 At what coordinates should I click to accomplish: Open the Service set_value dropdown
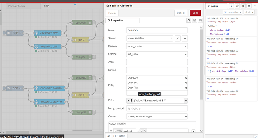click(x=157, y=54)
